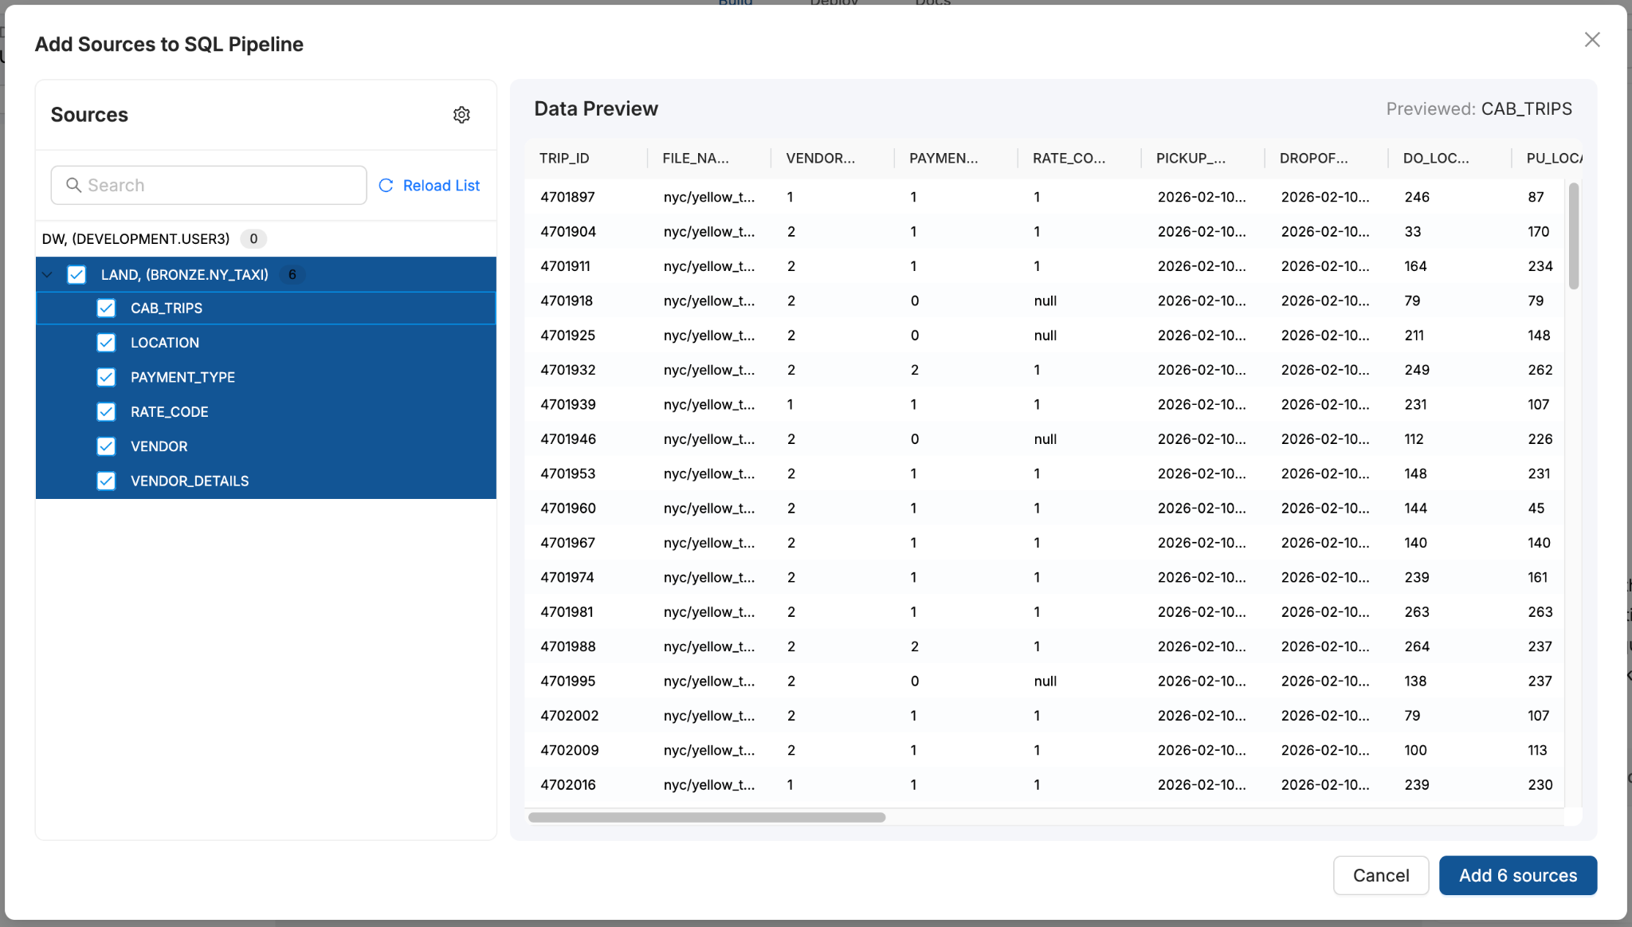
Task: Preview the VENDOR_DETAILS source row
Action: point(266,481)
